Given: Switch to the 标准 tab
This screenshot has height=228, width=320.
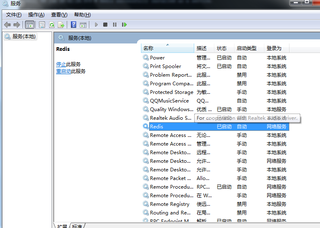Looking at the screenshot, I should tap(77, 226).
